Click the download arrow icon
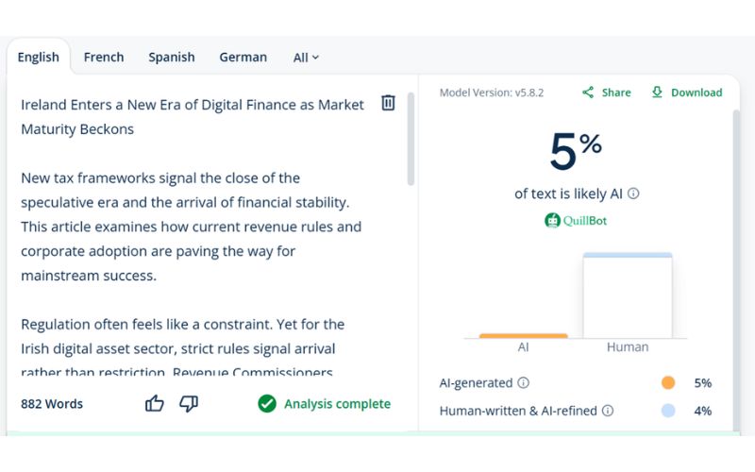 (657, 93)
